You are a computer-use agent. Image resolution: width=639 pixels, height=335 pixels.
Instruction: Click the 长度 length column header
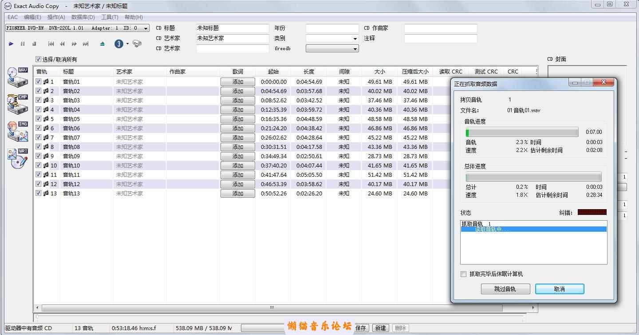tap(309, 72)
